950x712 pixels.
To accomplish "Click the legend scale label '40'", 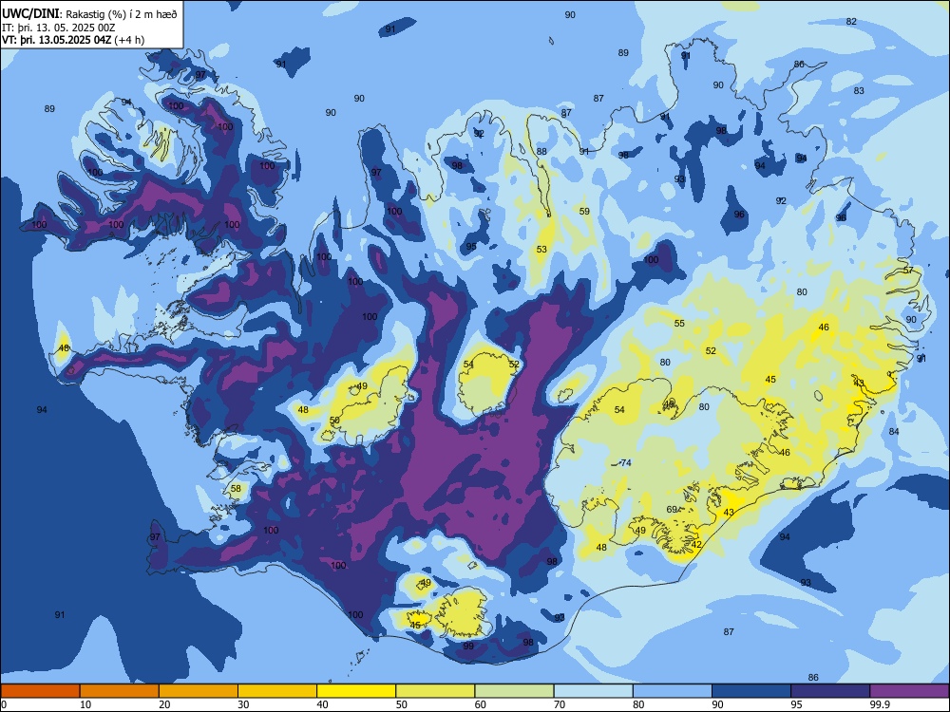I will tap(323, 704).
